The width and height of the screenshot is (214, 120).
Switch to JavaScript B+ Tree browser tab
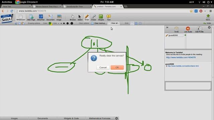77,7
